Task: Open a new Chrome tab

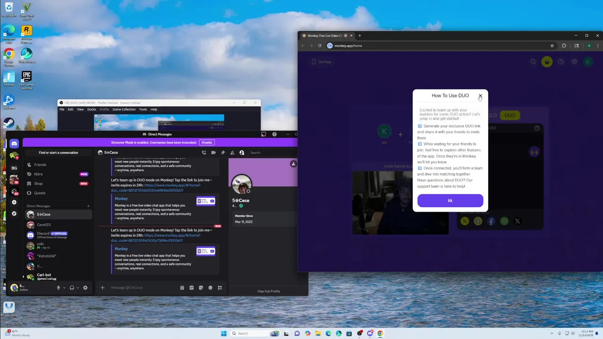Action: pos(359,35)
